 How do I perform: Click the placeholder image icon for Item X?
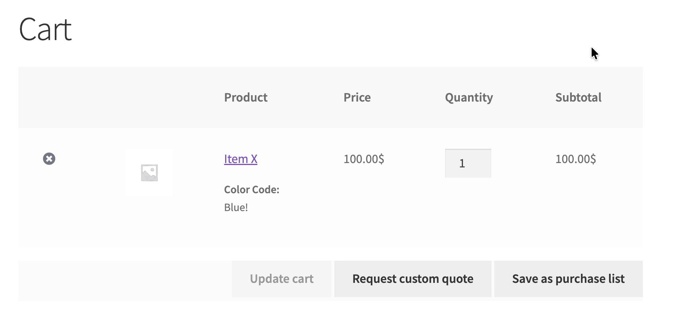(149, 173)
